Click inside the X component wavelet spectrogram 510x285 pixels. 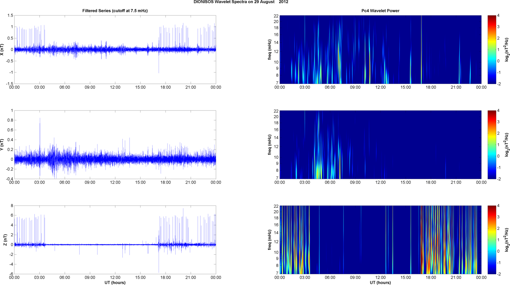point(380,49)
